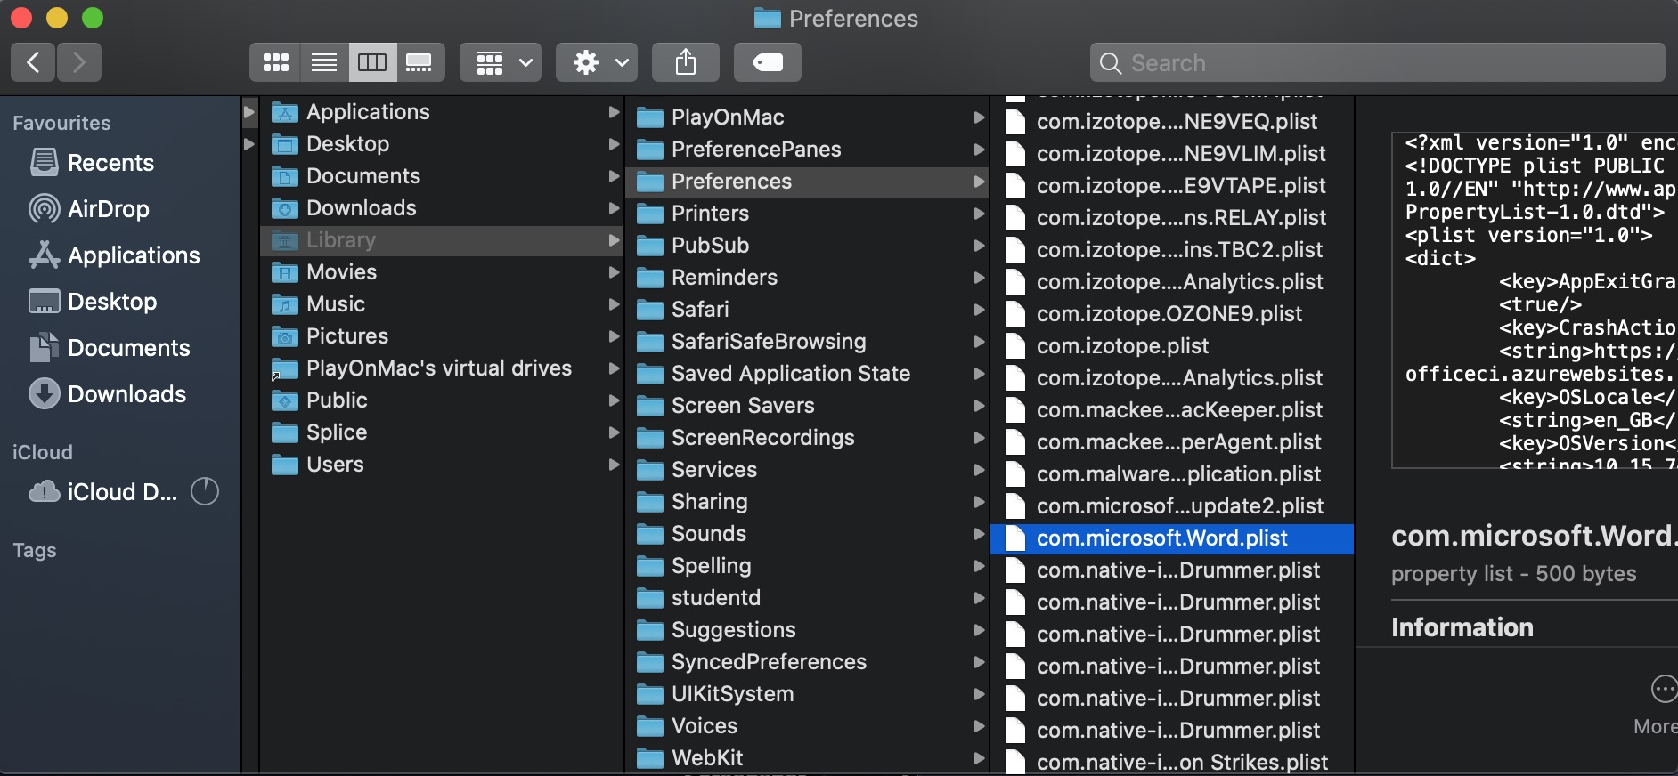Select com.mackee...acKeeper.plist file
This screenshot has height=776, width=1678.
pyautogui.click(x=1172, y=410)
